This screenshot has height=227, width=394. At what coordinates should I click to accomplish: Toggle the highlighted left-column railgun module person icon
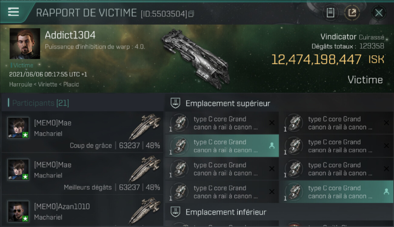coord(272,146)
